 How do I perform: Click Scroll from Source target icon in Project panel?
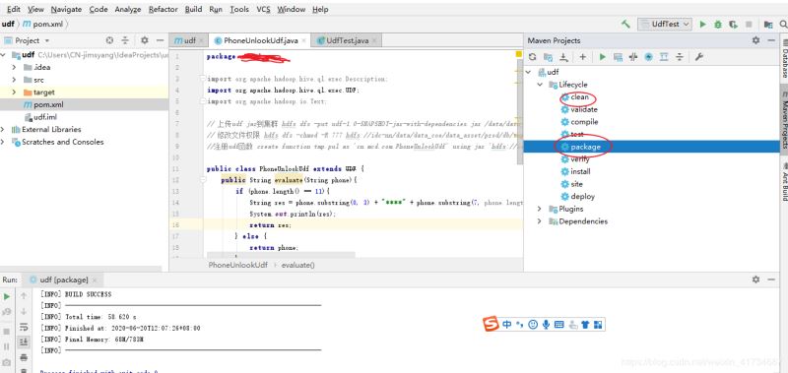(x=109, y=40)
